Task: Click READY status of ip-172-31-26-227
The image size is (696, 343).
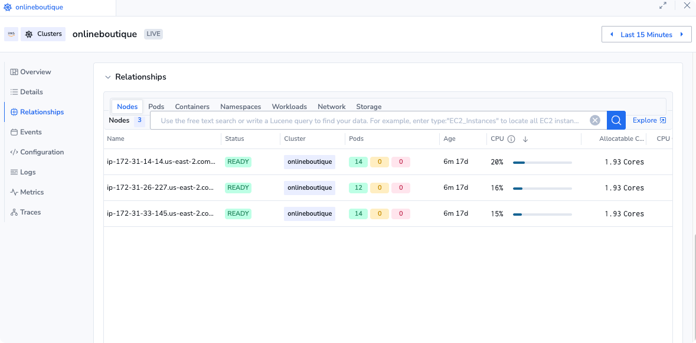Action: [x=238, y=187]
